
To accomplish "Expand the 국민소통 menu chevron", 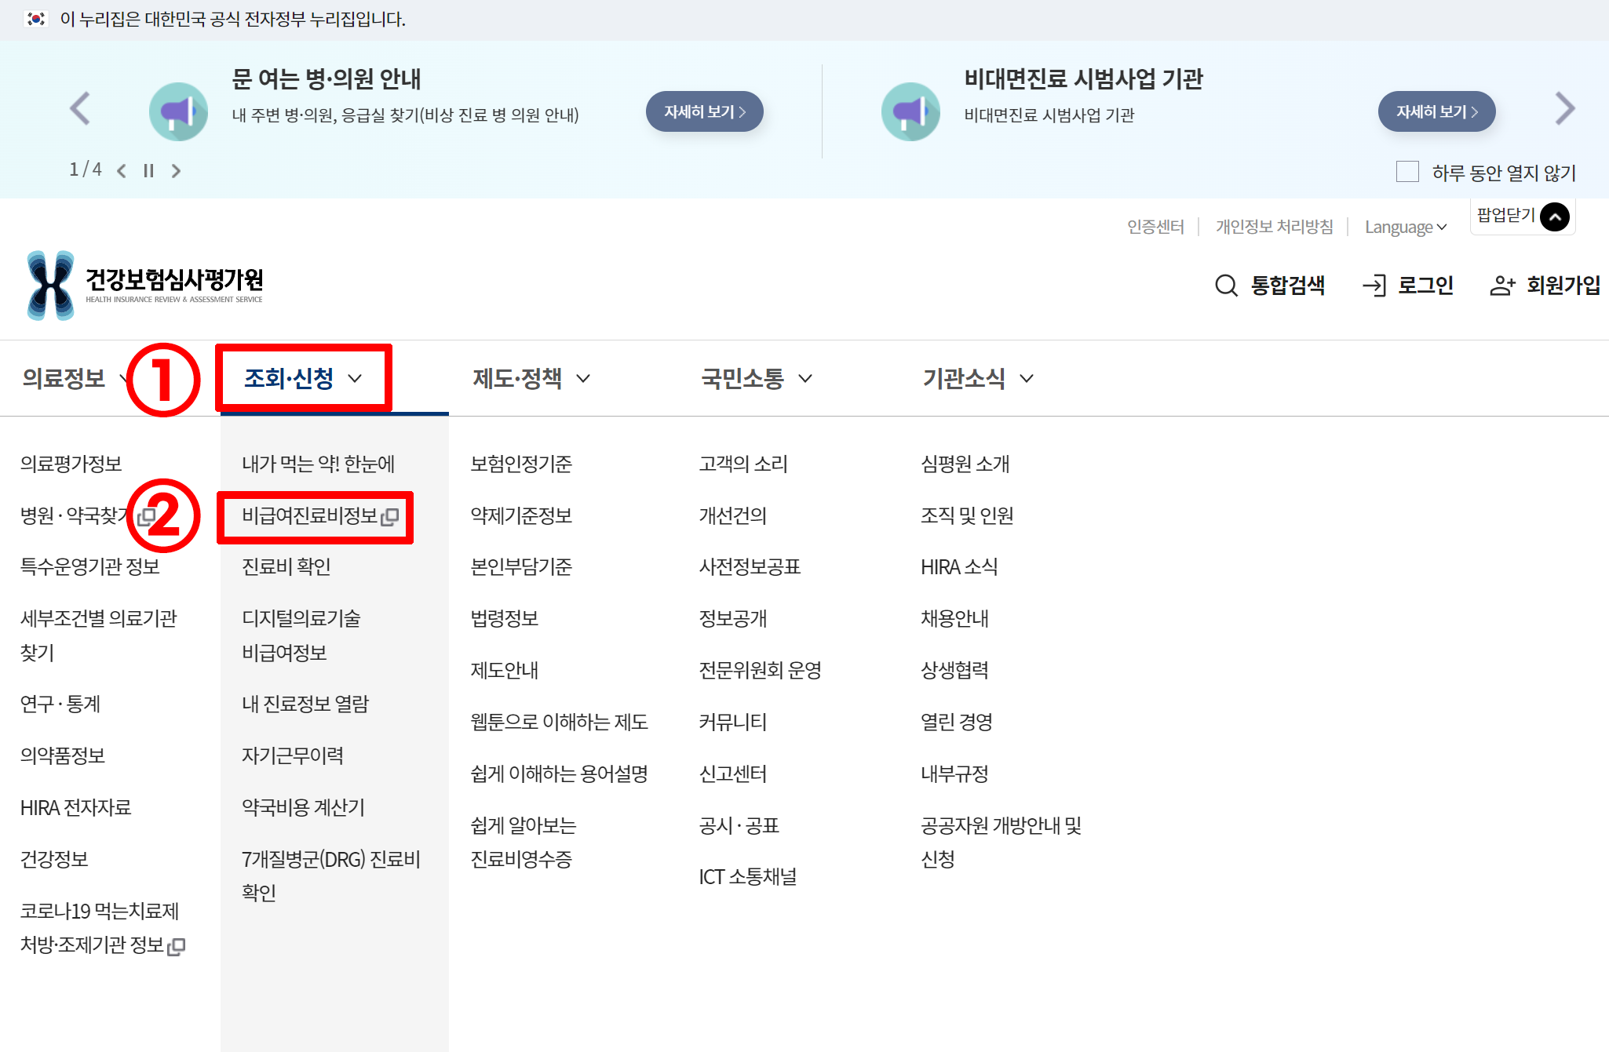I will pyautogui.click(x=805, y=379).
